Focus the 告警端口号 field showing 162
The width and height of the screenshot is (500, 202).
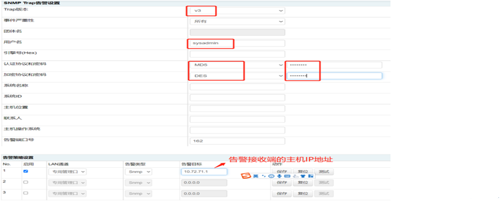click(x=237, y=141)
